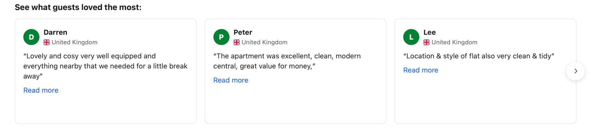The width and height of the screenshot is (613, 134).
Task: Click the "See what guests loved the most" heading
Action: [x=78, y=7]
